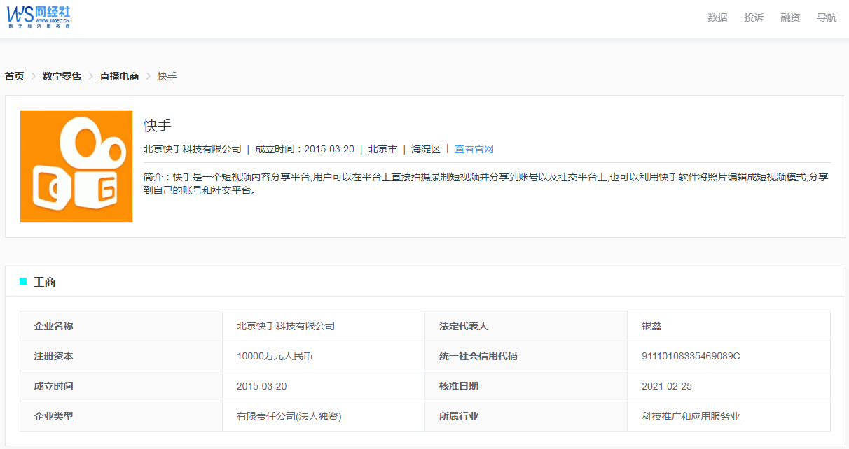The height and width of the screenshot is (449, 849).
Task: Click 有限责任公司(法人独资) value
Action: click(289, 416)
